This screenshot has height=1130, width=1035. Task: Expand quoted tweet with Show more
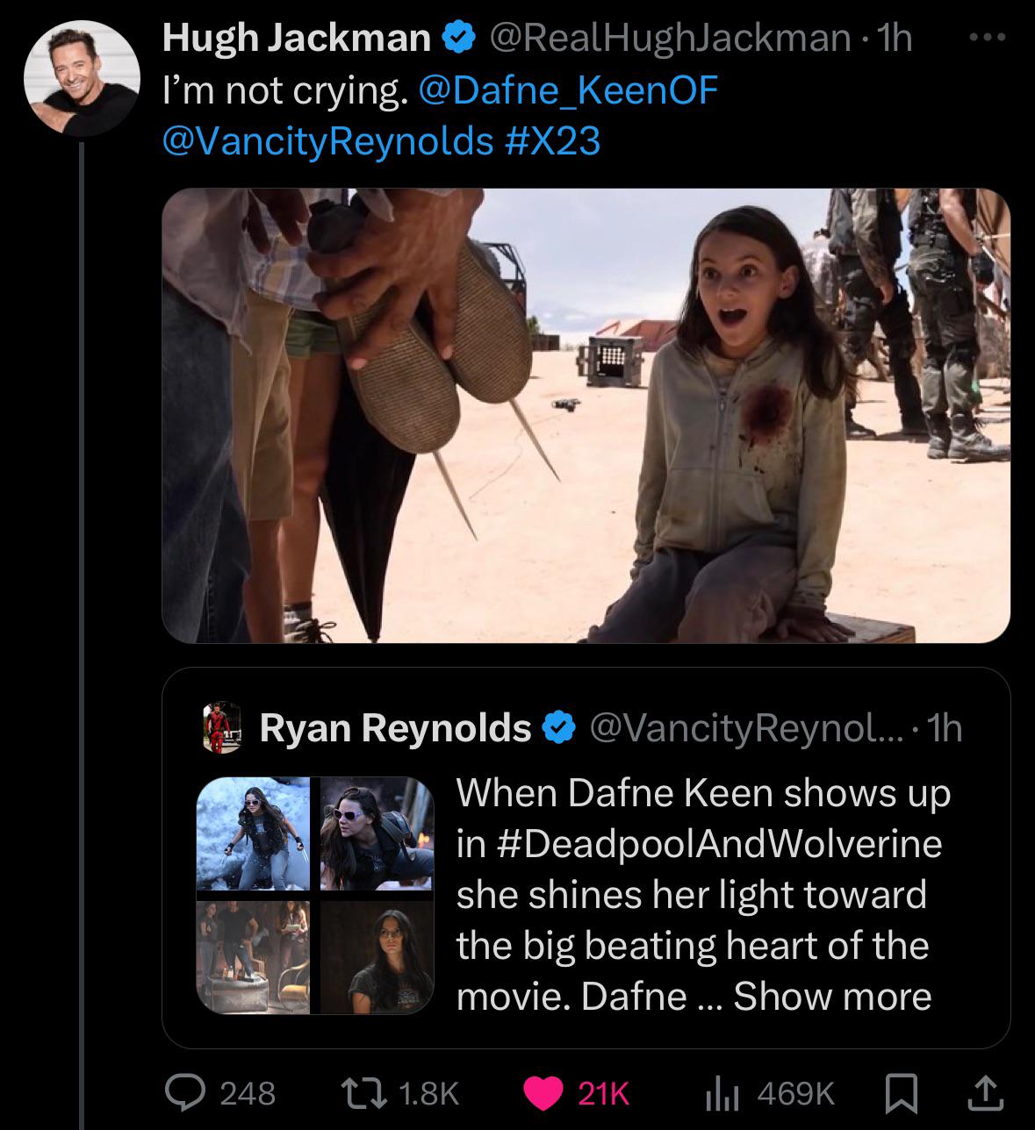[x=832, y=996]
